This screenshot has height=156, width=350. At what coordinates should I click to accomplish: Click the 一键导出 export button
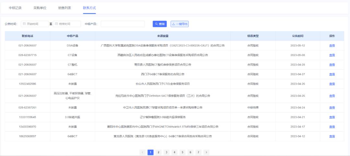click(x=180, y=24)
